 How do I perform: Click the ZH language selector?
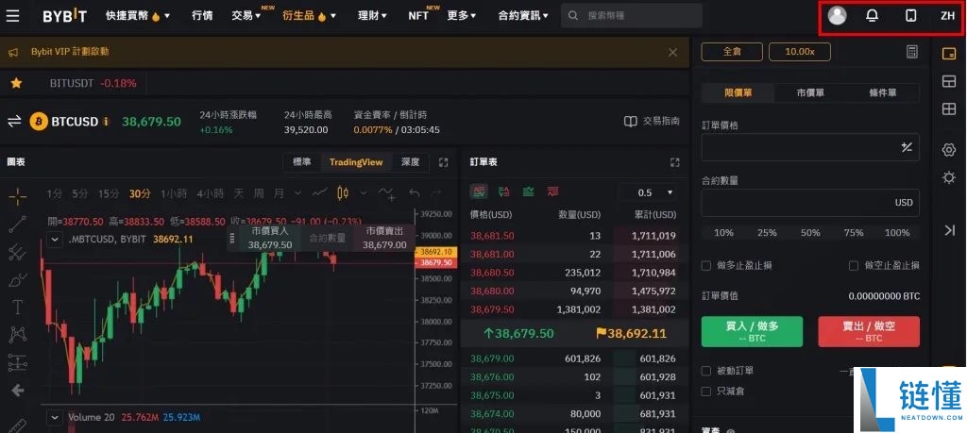947,16
